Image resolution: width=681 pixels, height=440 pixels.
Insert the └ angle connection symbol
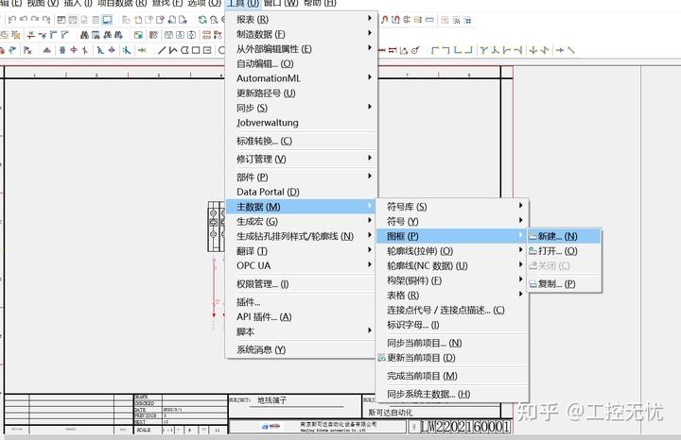pyautogui.click(x=458, y=50)
